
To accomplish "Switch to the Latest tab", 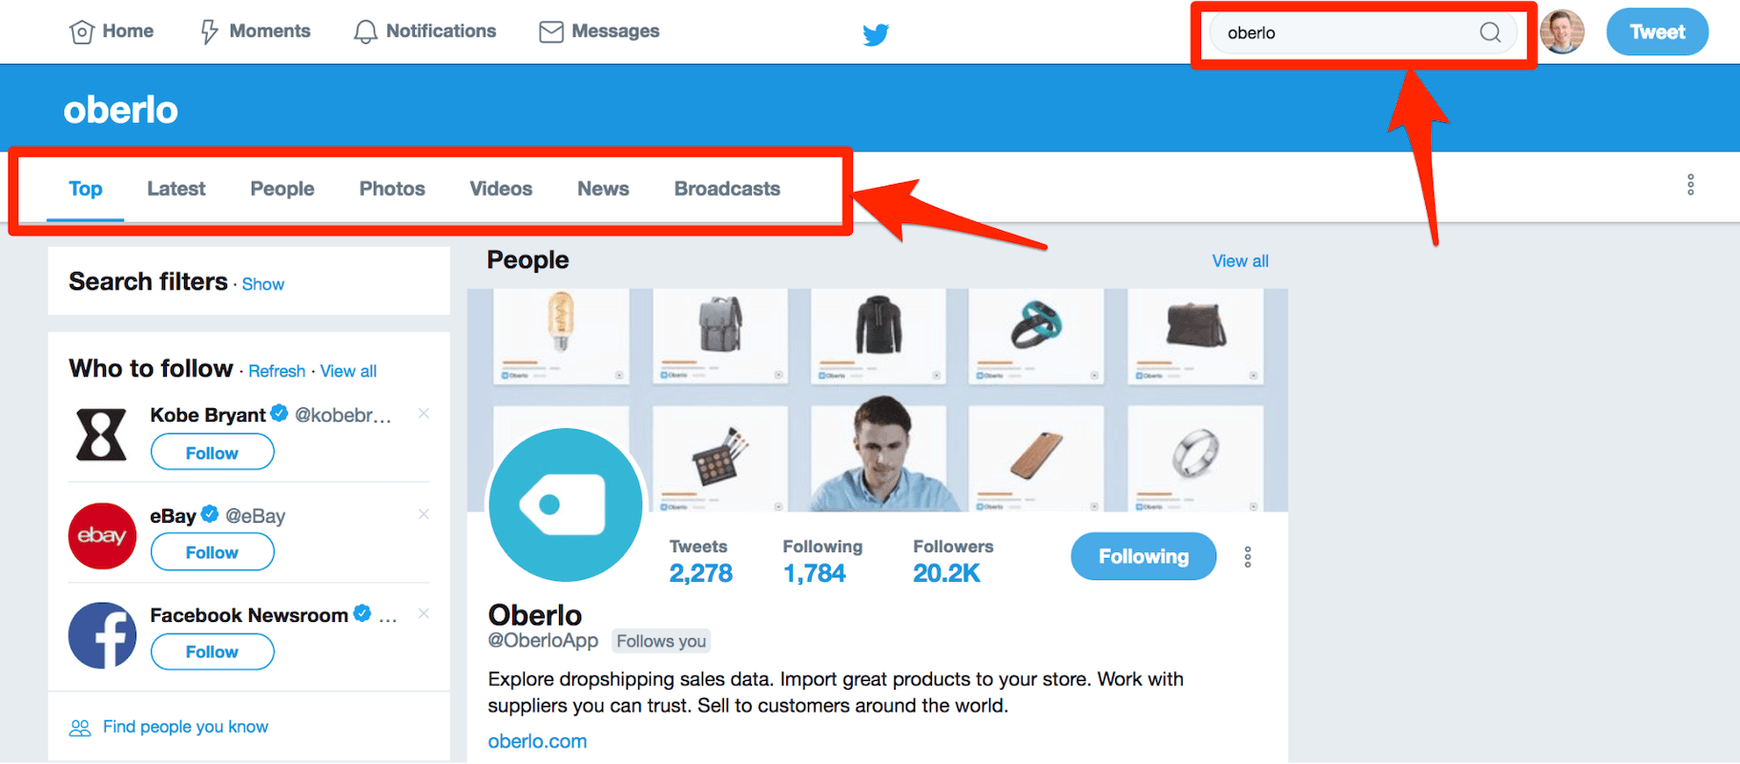I will click(176, 189).
